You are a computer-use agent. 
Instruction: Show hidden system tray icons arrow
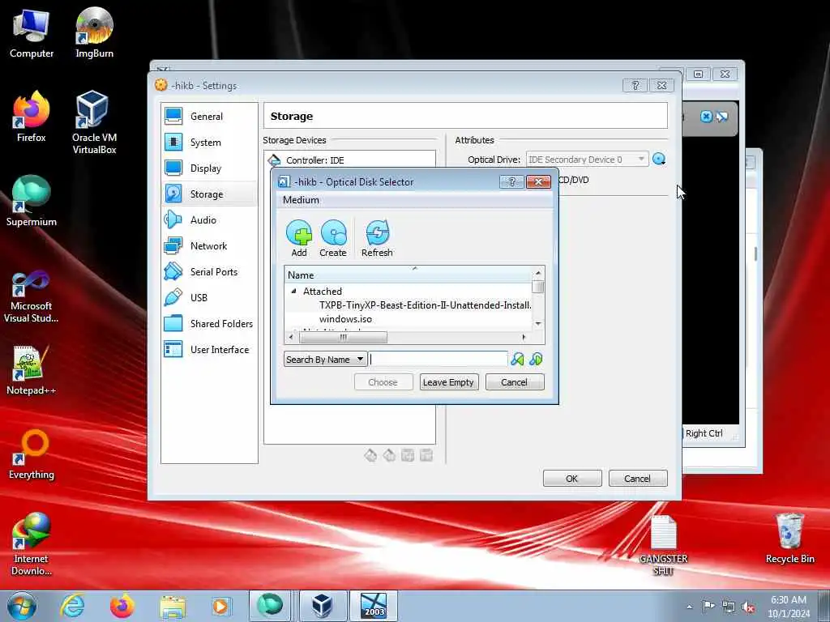coord(689,607)
